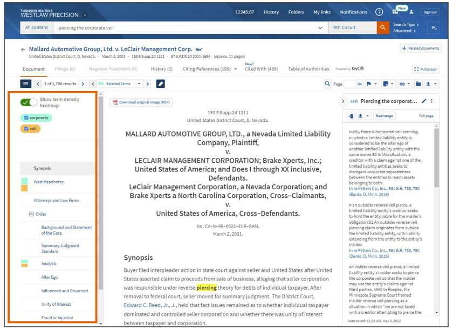This screenshot has width=453, height=330.
Task: Jump to Unity of Interest section
Action: (x=56, y=304)
